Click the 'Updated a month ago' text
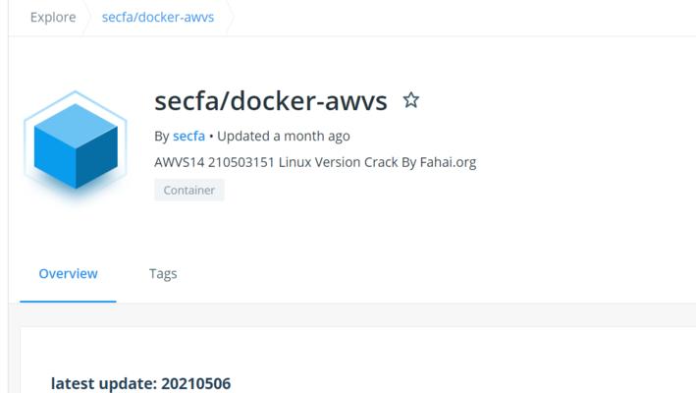 pyautogui.click(x=283, y=136)
